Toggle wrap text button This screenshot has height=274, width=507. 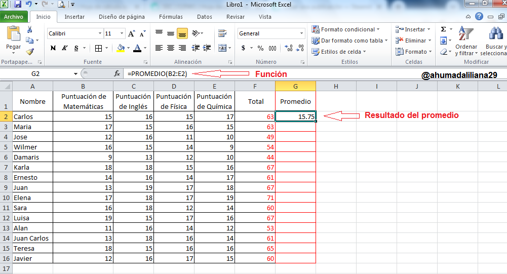click(x=222, y=33)
